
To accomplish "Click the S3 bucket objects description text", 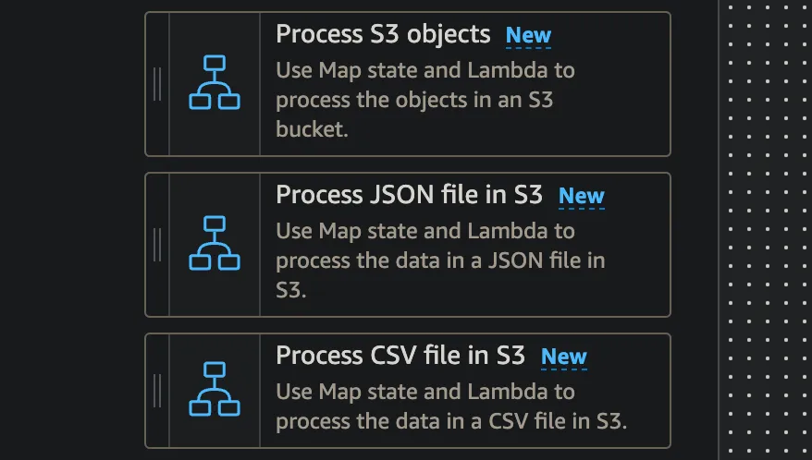I will (425, 99).
